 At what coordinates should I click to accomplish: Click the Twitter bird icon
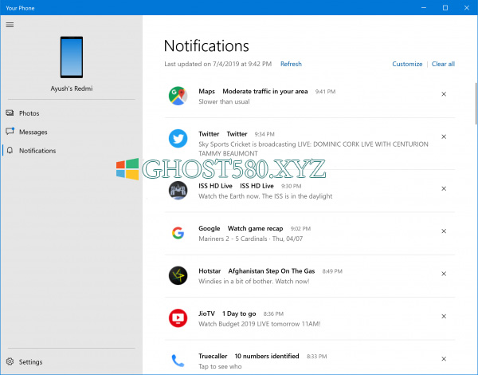pyautogui.click(x=178, y=138)
